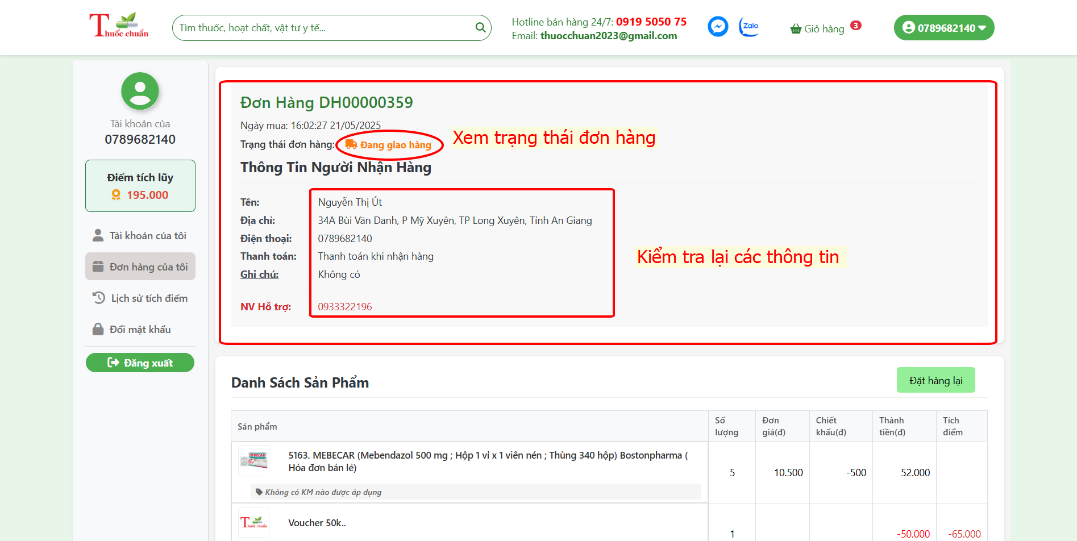The height and width of the screenshot is (541, 1077).
Task: Click the padlock icon beside Đổi mật khẩu
Action: click(98, 329)
